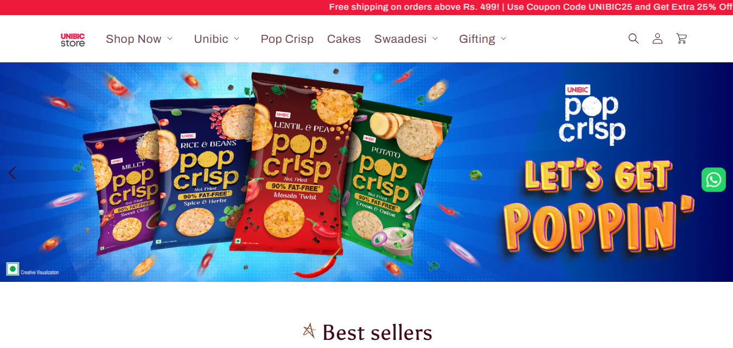Click the Unibic Store logo
Viewport: 733px width, 348px height.
point(73,40)
